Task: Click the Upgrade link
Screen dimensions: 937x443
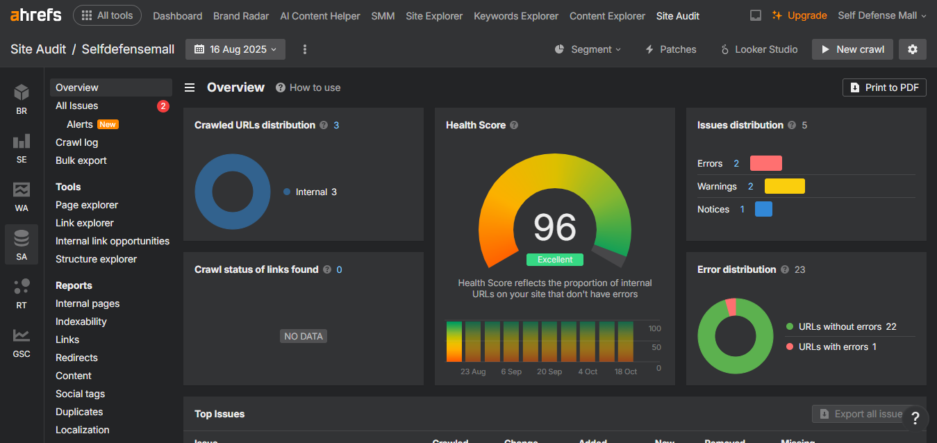Action: pyautogui.click(x=799, y=15)
